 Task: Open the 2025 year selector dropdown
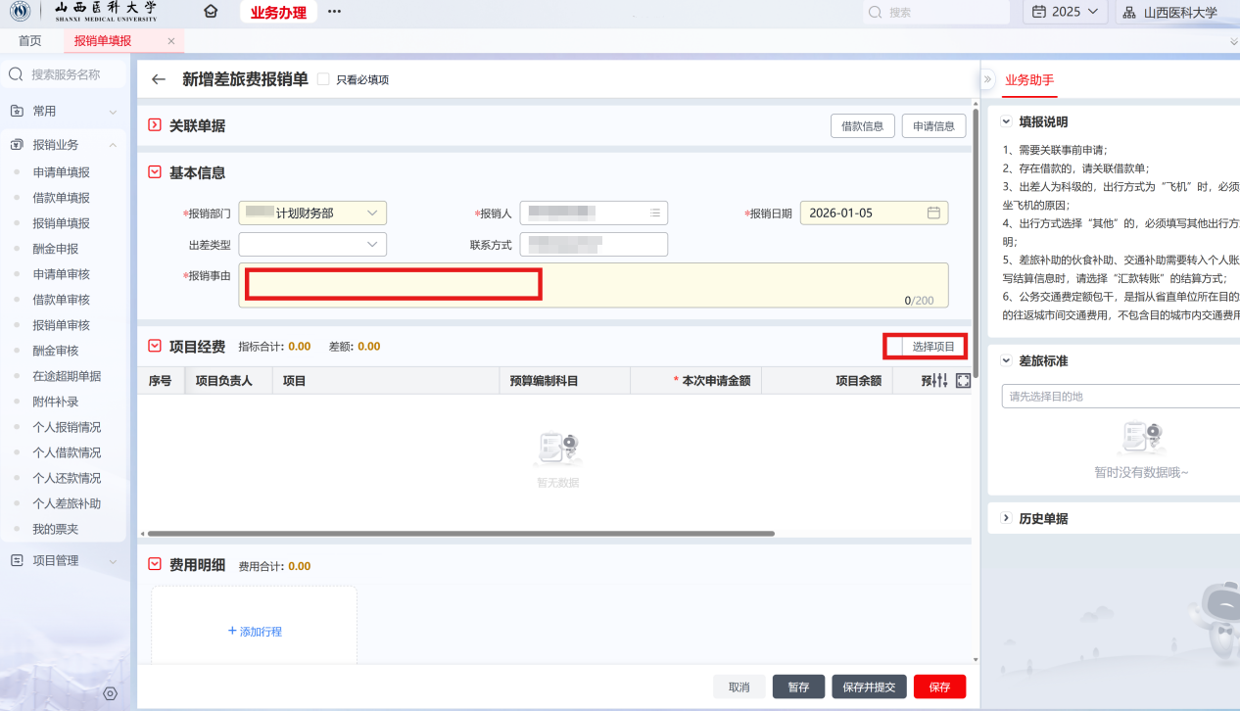coord(1066,12)
